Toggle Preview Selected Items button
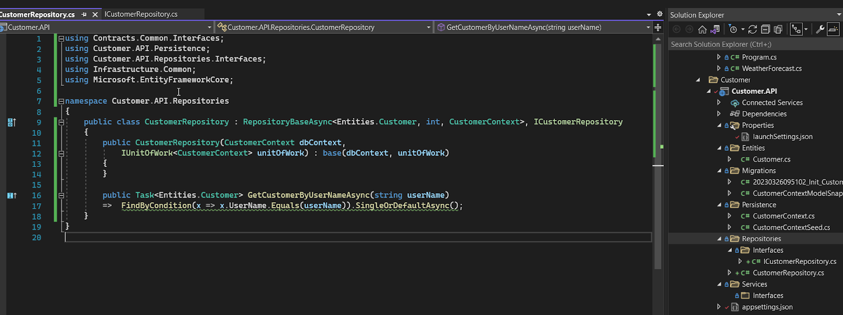The height and width of the screenshot is (315, 843). pyautogui.click(x=833, y=29)
